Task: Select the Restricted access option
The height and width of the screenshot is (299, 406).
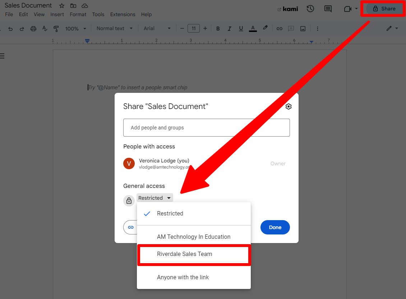Action: pyautogui.click(x=194, y=213)
